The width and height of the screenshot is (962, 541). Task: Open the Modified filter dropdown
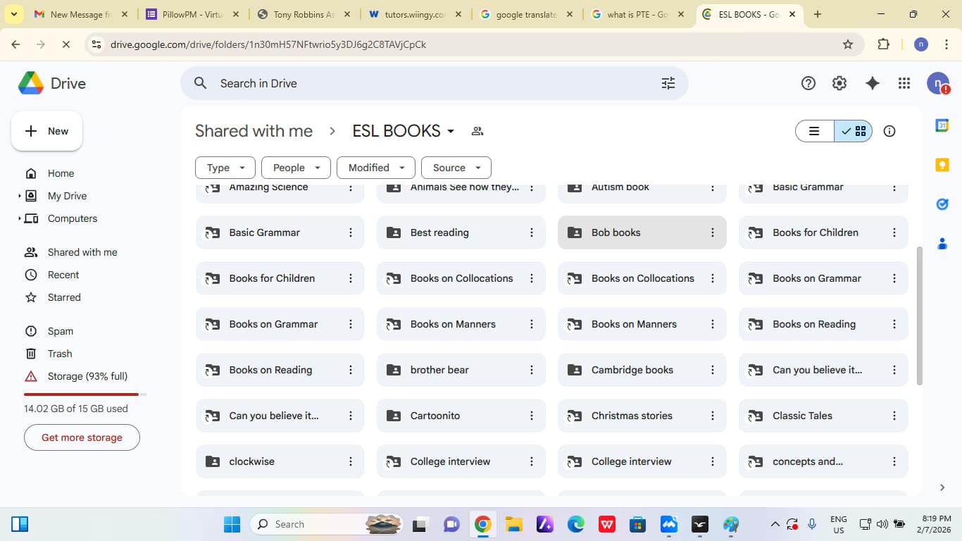375,167
